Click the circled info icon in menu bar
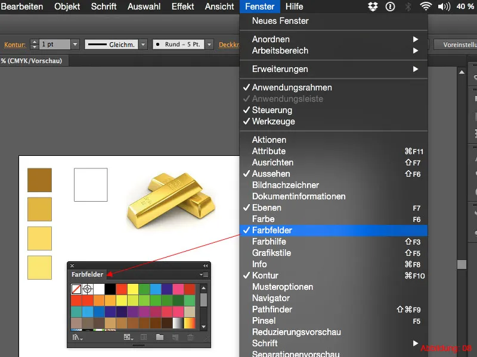Viewport: 477px width, 357px height. (x=390, y=7)
